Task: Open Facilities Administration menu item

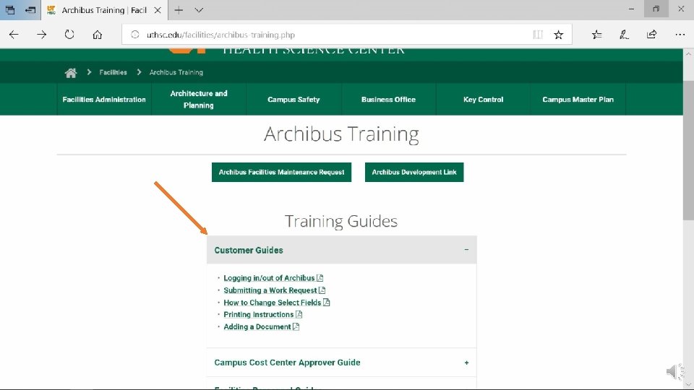Action: click(104, 100)
